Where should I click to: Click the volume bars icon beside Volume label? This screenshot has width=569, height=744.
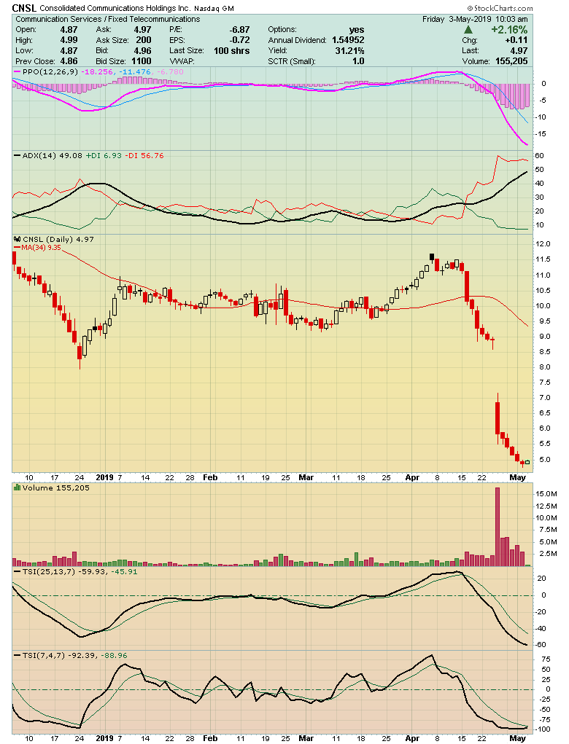(x=17, y=487)
